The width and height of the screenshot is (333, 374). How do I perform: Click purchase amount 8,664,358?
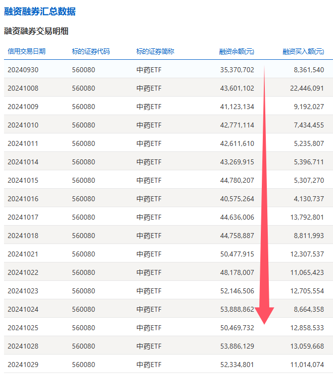coord(309,309)
